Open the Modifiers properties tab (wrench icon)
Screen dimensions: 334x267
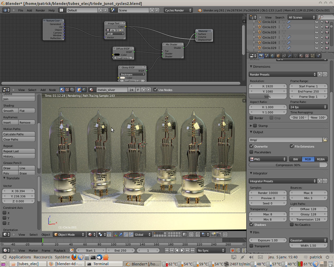(x=289, y=56)
